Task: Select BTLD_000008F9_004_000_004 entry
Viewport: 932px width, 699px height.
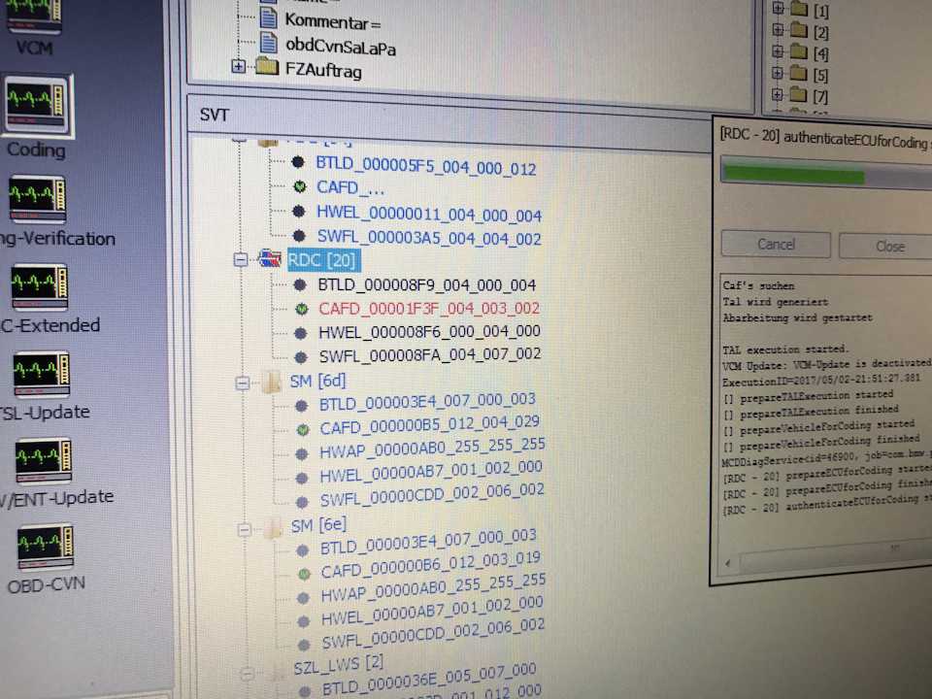Action: pyautogui.click(x=426, y=285)
